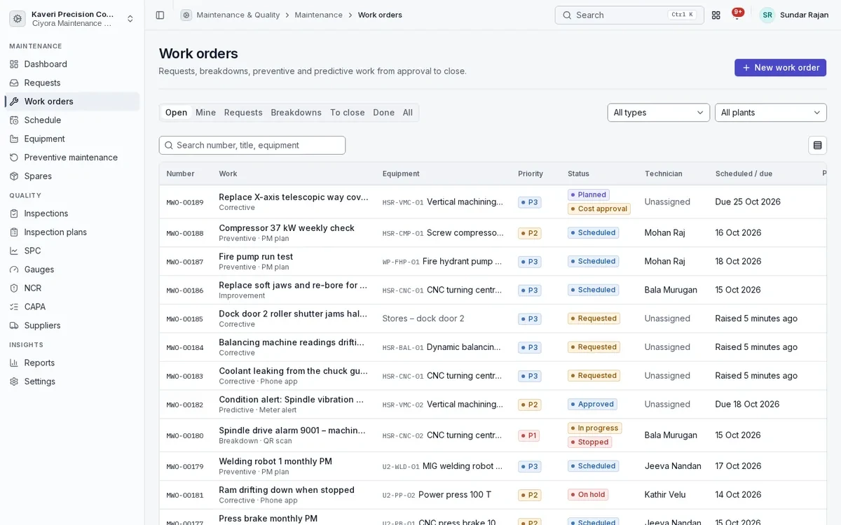Open Spindle drive alarm 9001 order
Viewport: 841px width, 525px height.
point(293,430)
